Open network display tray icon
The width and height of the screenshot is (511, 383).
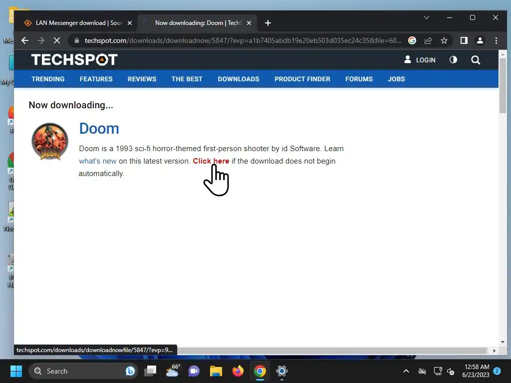pos(438,371)
